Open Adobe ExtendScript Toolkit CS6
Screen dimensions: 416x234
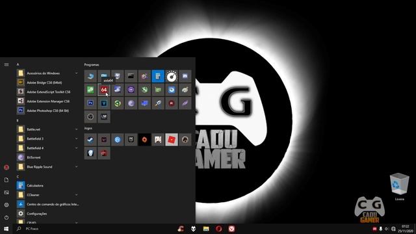(x=47, y=92)
